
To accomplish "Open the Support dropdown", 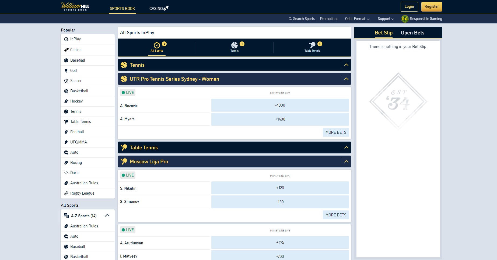I will coord(386,19).
